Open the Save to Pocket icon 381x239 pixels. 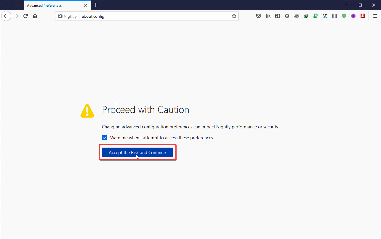pos(259,16)
